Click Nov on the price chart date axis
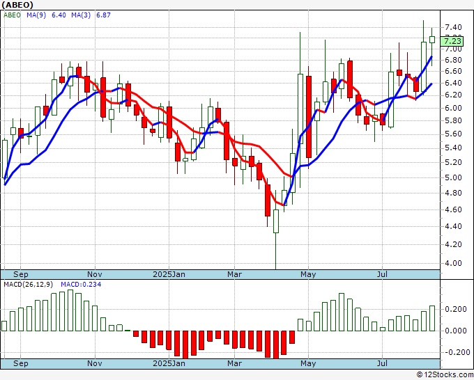Image resolution: width=474 pixels, height=380 pixels. click(95, 274)
